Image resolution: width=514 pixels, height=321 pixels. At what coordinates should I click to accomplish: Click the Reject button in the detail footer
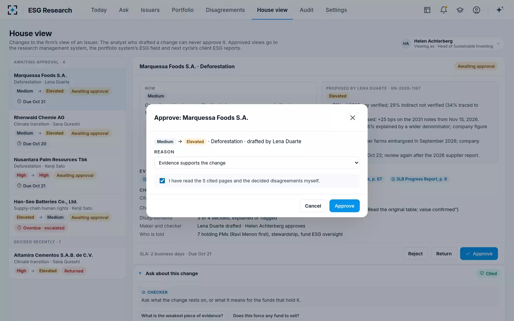coord(415,254)
